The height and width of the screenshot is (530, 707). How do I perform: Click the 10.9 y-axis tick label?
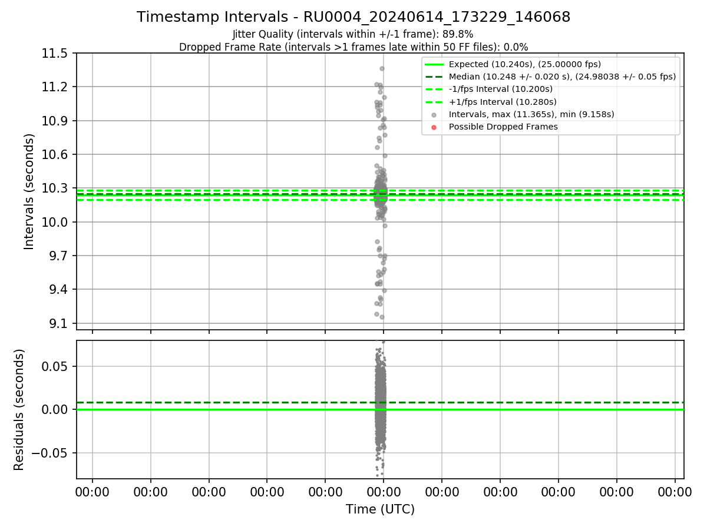click(55, 121)
